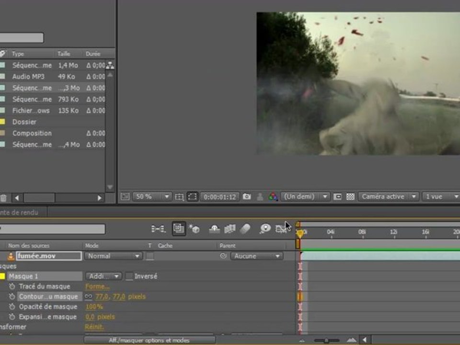Click the VLC cone icon of fumée.mov
The image size is (460, 345).
[11, 256]
